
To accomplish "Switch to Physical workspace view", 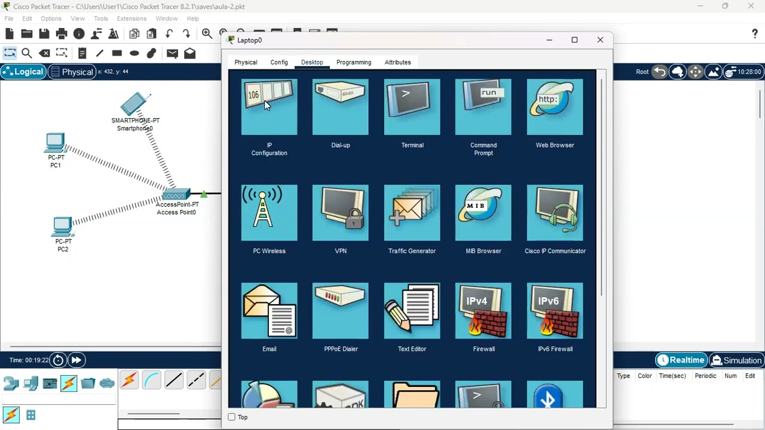I will coord(72,72).
